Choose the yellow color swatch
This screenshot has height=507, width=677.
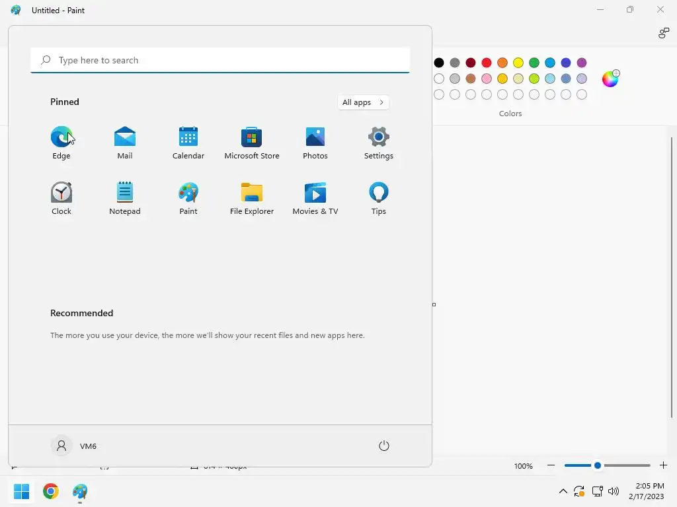pos(518,63)
